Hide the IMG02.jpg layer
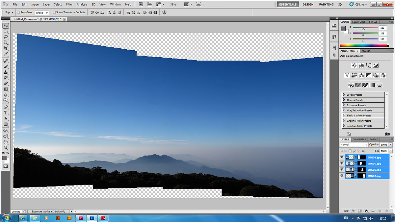The height and width of the screenshot is (222, 395). point(342,163)
